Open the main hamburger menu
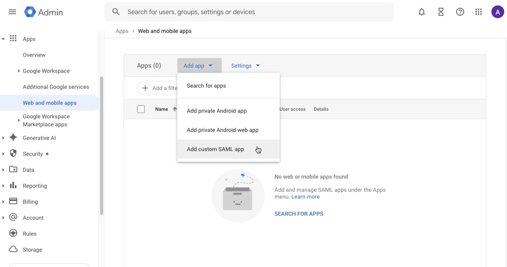The image size is (507, 267). click(12, 12)
